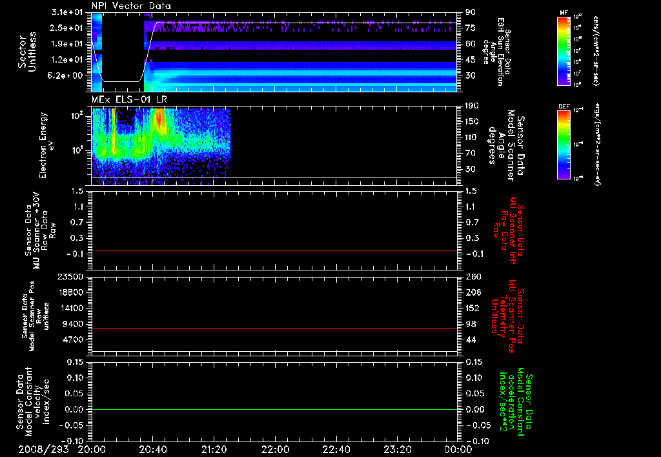Click the 'Electron Energy eV' axis label
This screenshot has width=661, height=457.
click(46, 145)
